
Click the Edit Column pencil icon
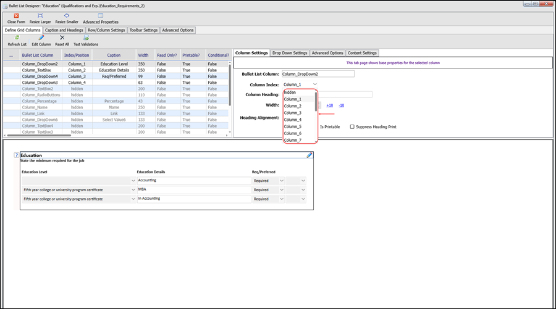pyautogui.click(x=41, y=38)
